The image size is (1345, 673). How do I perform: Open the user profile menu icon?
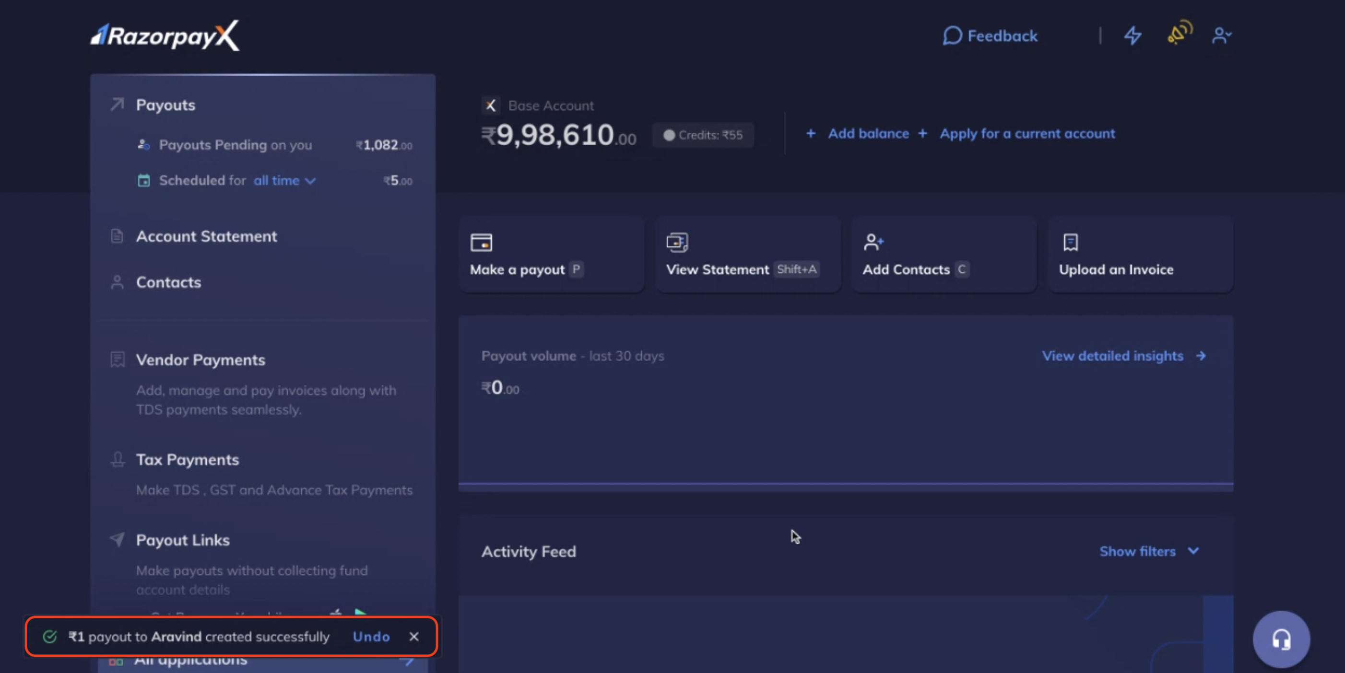(x=1221, y=35)
